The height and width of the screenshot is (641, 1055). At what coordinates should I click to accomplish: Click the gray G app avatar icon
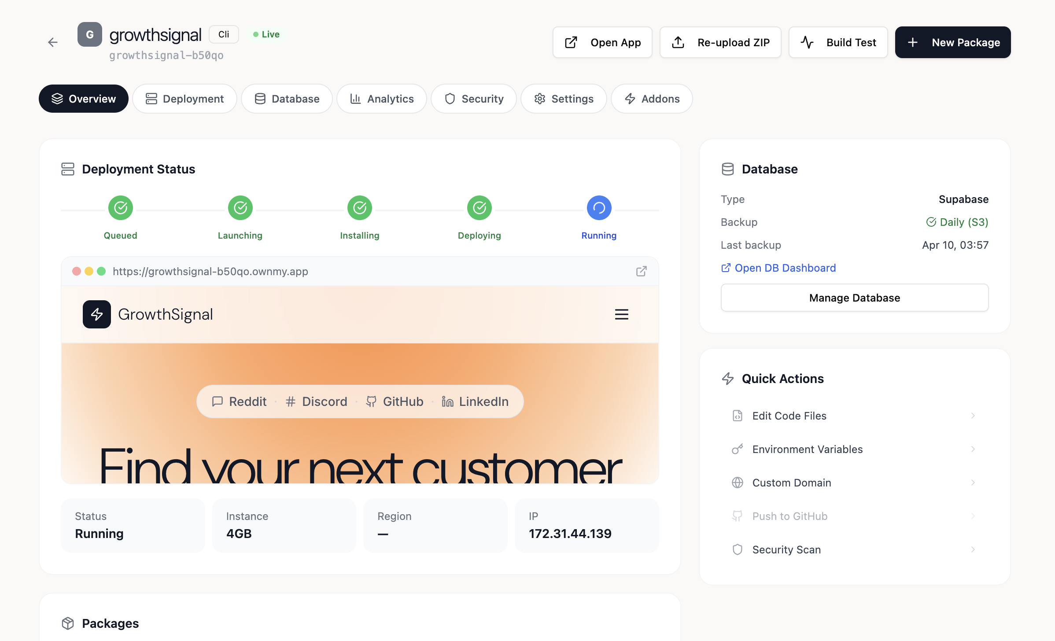90,34
